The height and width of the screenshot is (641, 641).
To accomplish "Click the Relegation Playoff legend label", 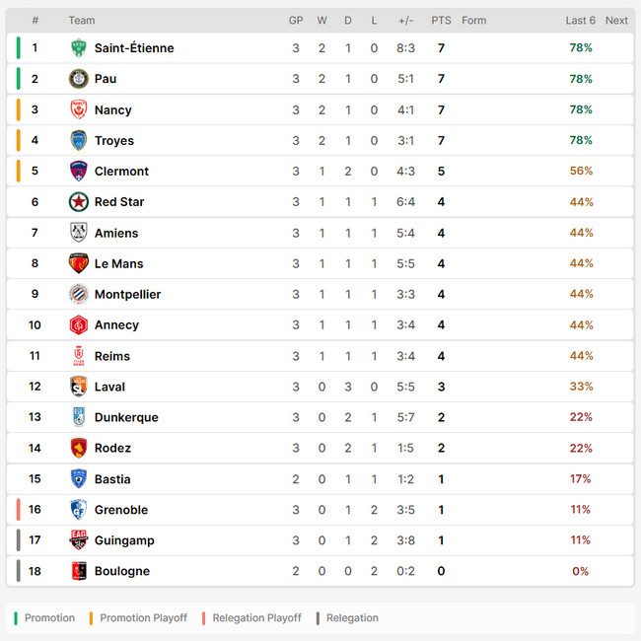I will coord(257,618).
